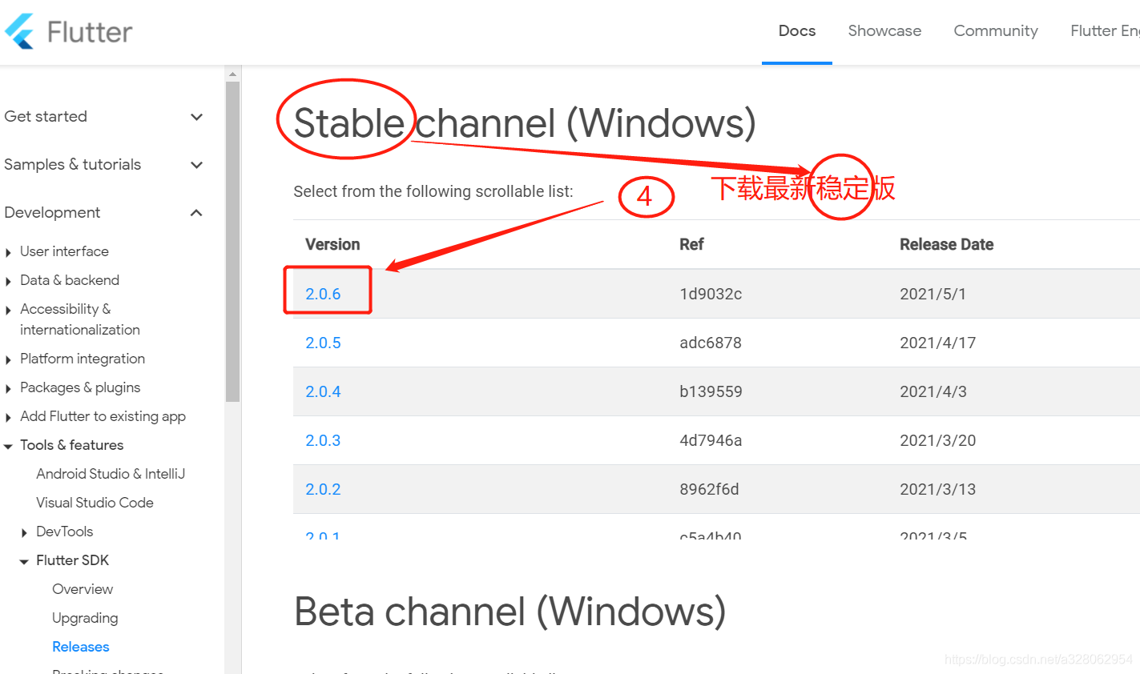Expand the User interface tree arrow
The image size is (1140, 674).
point(8,252)
